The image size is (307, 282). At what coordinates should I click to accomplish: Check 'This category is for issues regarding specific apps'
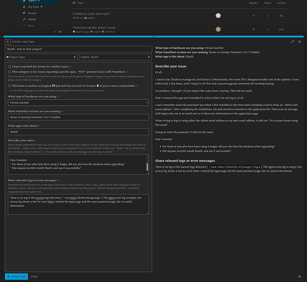[10, 72]
